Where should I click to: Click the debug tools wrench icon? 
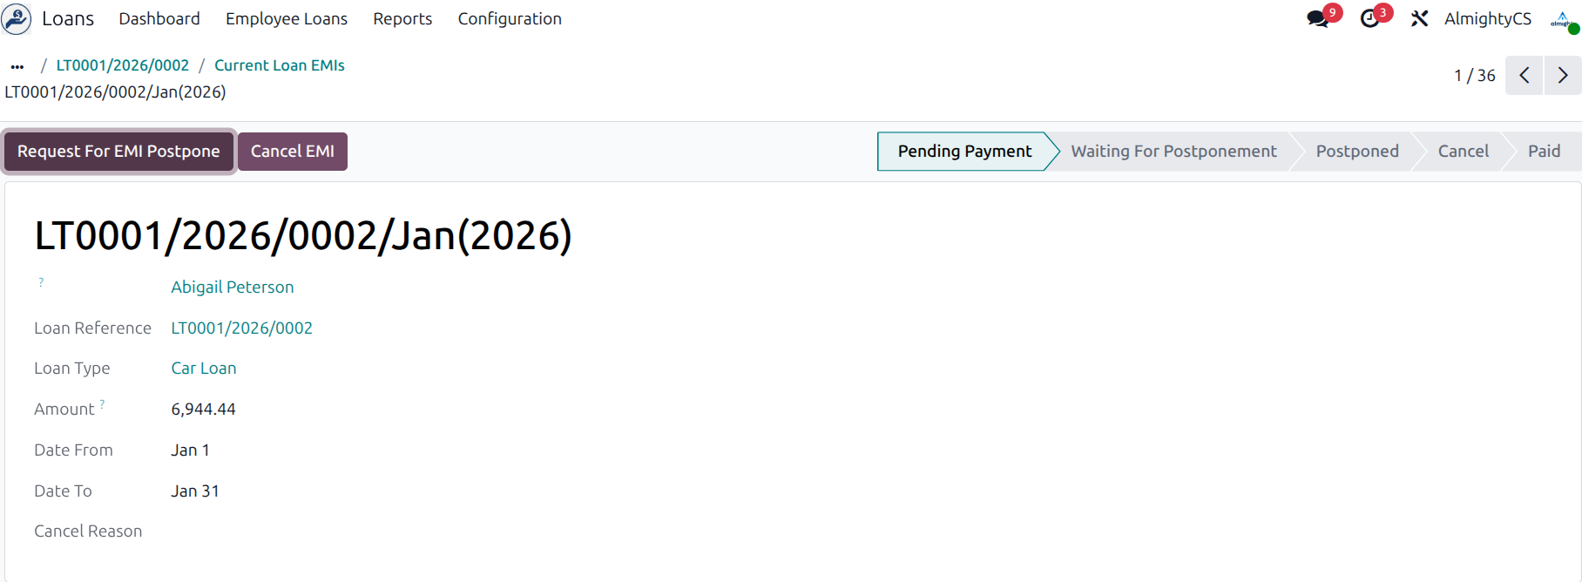[1419, 18]
